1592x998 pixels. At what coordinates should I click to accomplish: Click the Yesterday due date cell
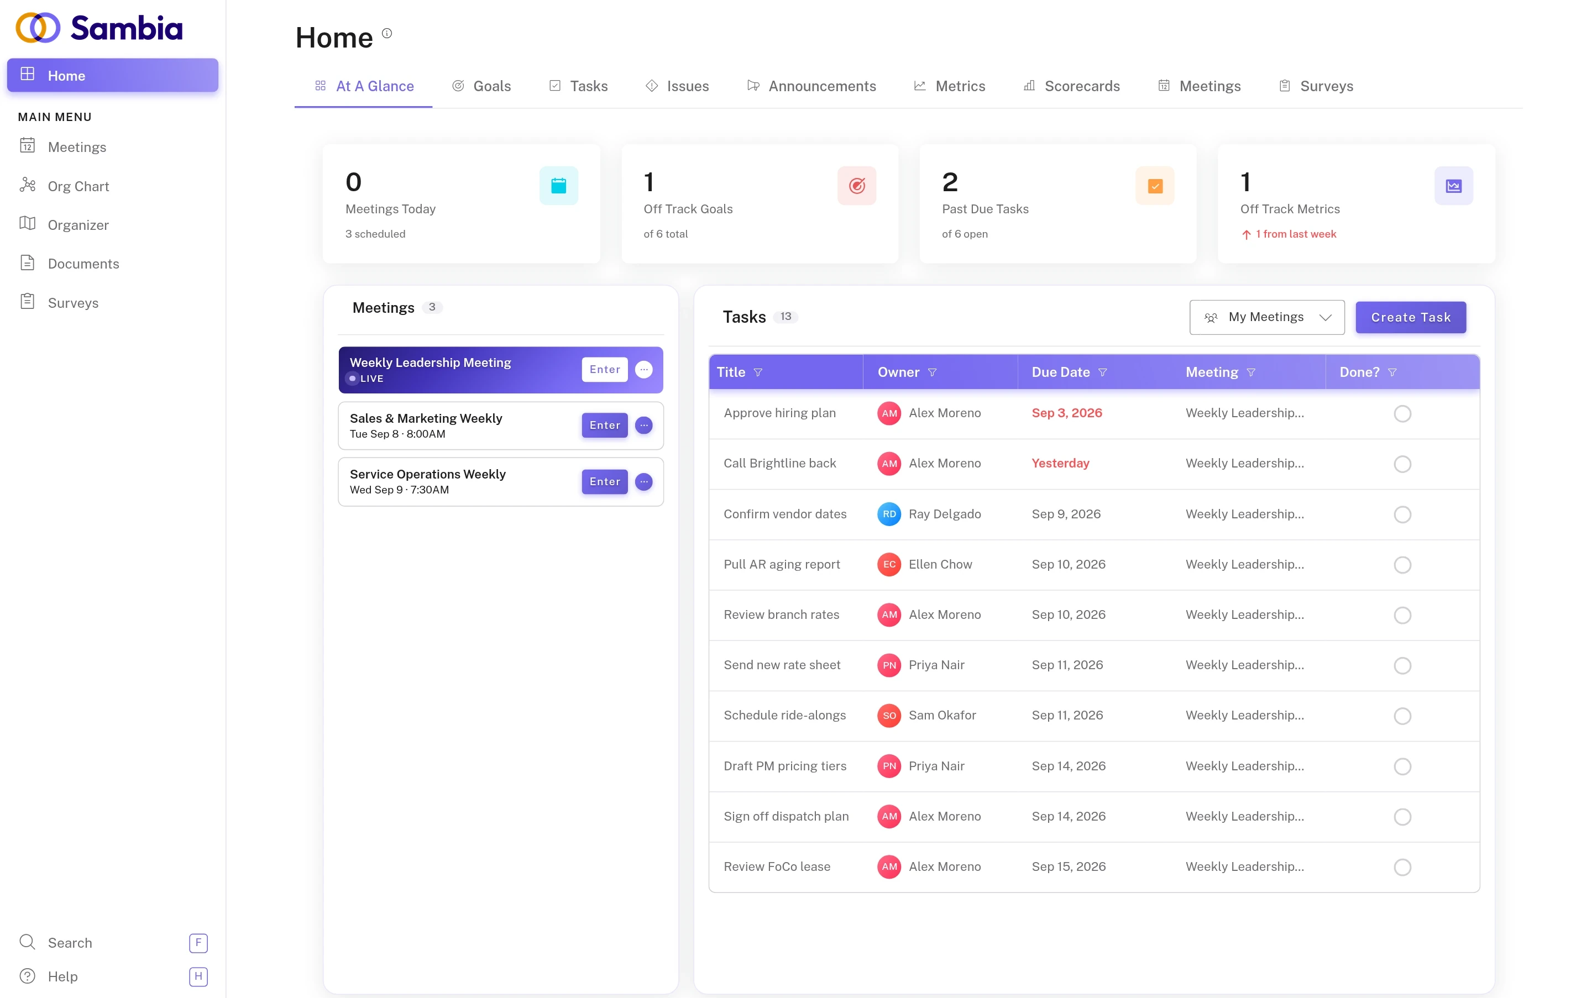pyautogui.click(x=1060, y=463)
